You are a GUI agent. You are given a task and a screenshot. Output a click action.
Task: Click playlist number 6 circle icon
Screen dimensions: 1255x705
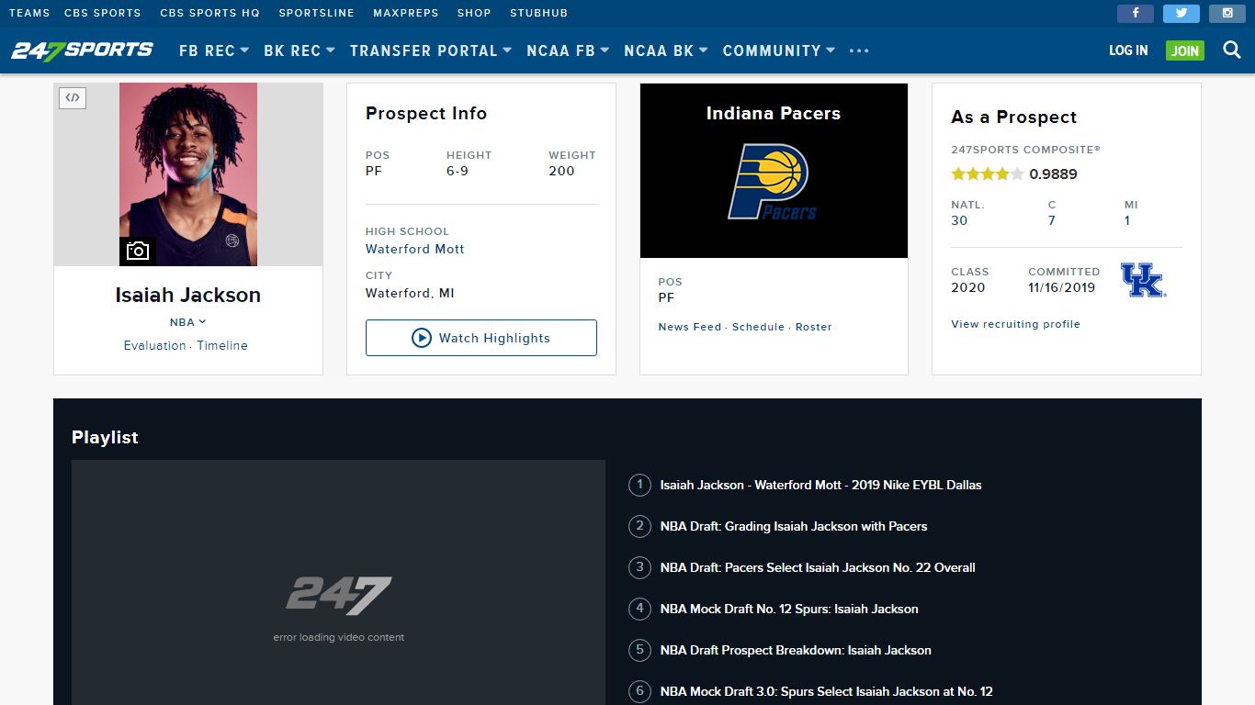point(639,691)
